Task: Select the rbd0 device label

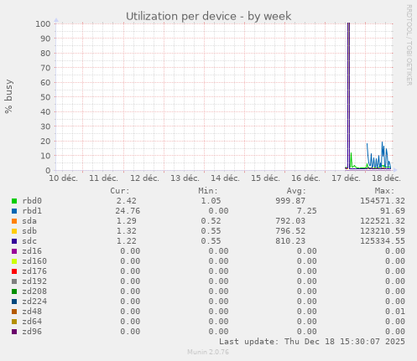Action: click(x=32, y=201)
